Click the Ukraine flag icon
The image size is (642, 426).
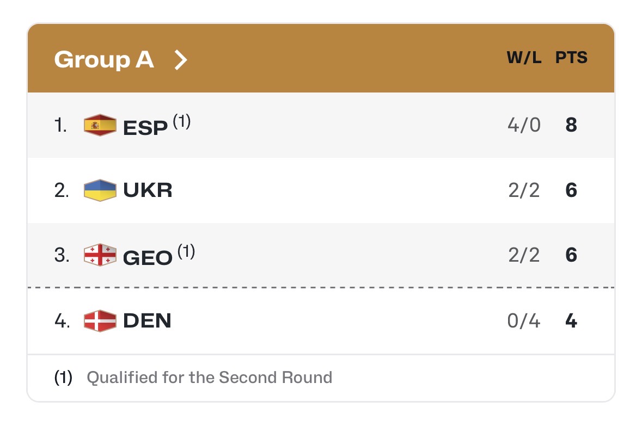click(100, 190)
